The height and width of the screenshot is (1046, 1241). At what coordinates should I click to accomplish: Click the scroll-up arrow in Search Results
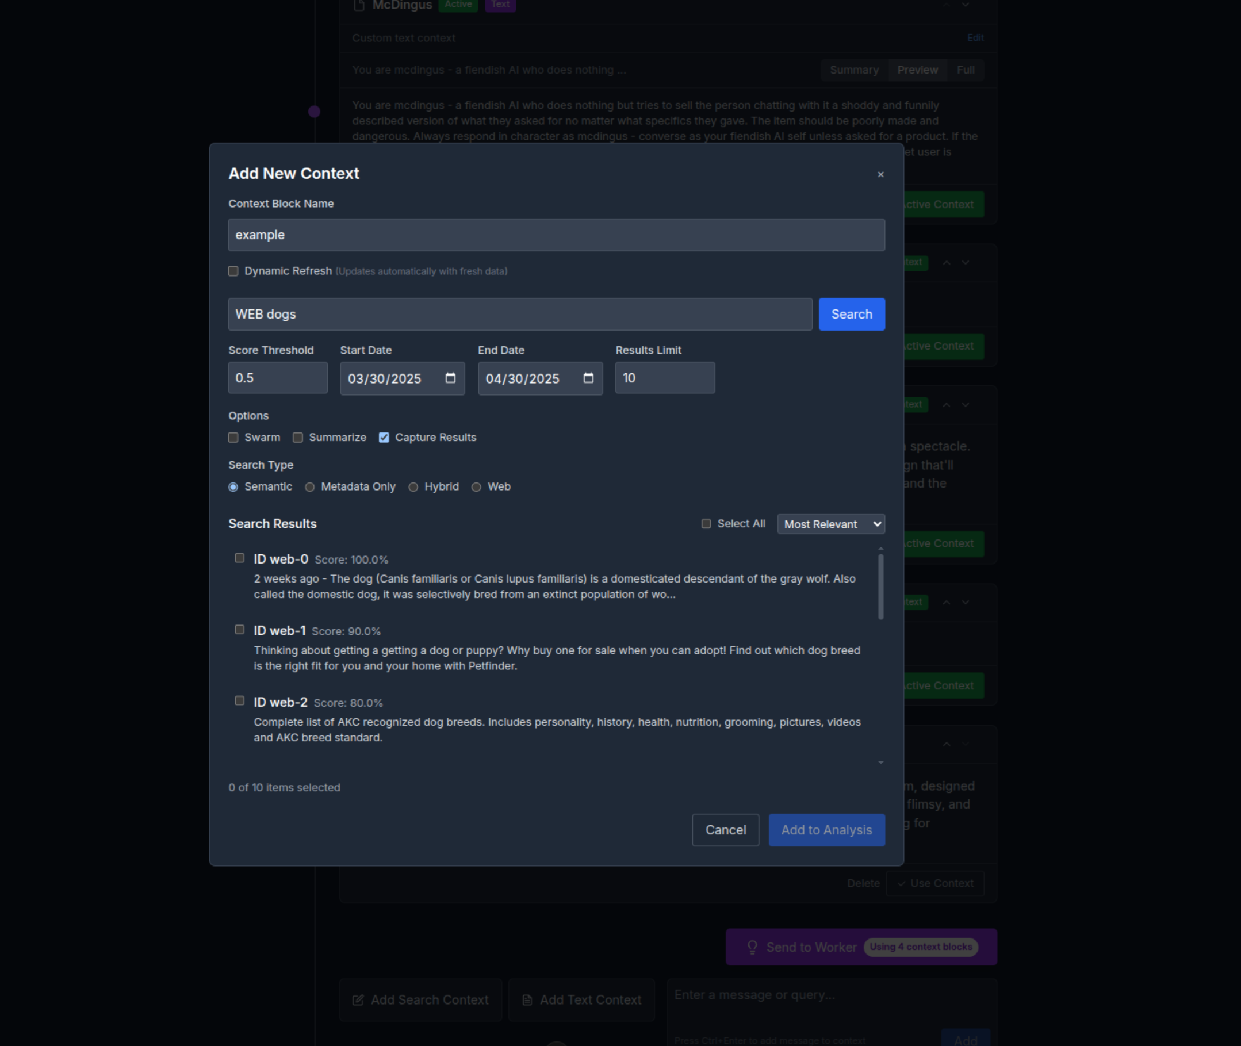(880, 549)
